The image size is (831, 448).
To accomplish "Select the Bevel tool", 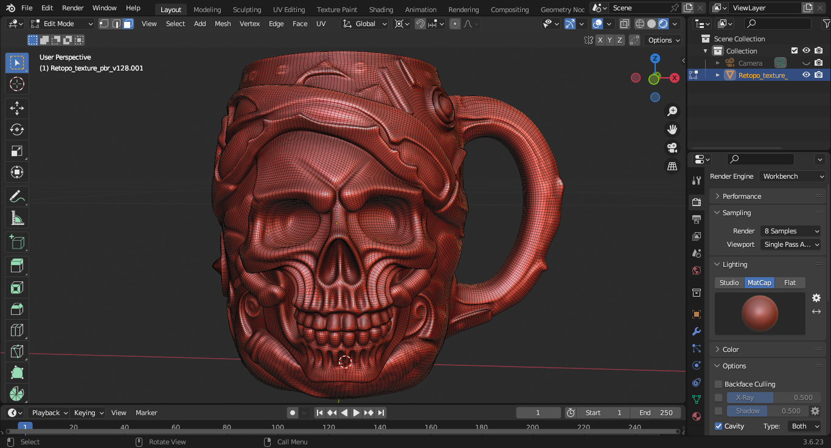I will click(17, 309).
